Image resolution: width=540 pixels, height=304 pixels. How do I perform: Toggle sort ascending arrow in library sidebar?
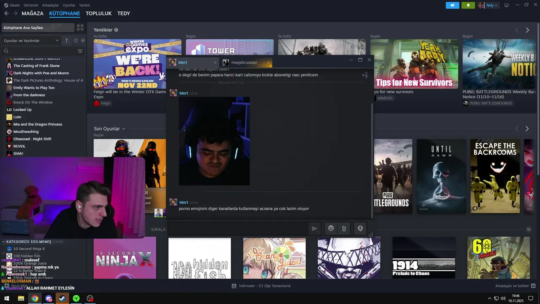[66, 41]
